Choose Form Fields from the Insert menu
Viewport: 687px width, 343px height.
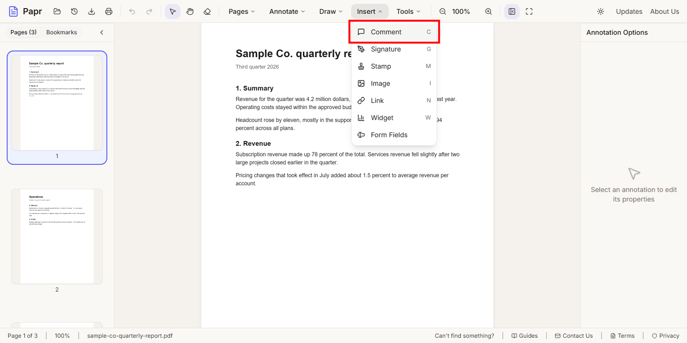point(394,135)
